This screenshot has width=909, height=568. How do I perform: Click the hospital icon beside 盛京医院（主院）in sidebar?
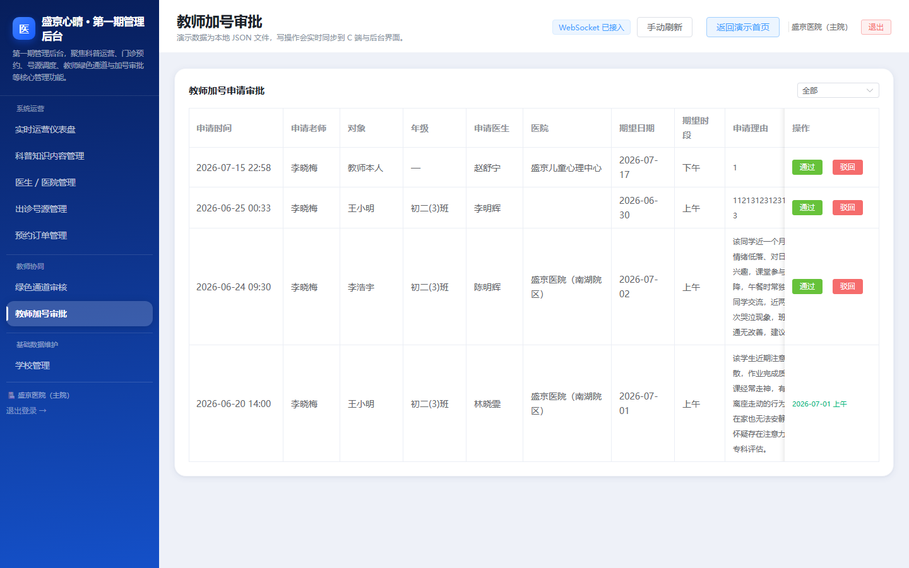coord(11,395)
